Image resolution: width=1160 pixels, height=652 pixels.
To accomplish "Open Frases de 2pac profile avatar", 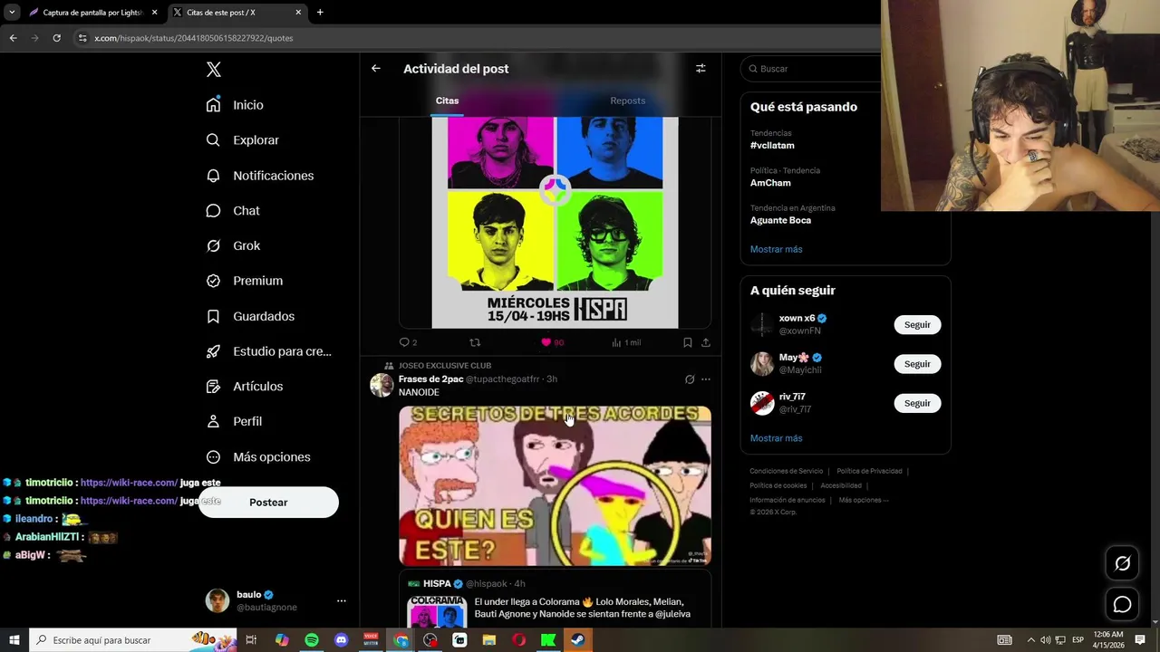I will coord(382,386).
